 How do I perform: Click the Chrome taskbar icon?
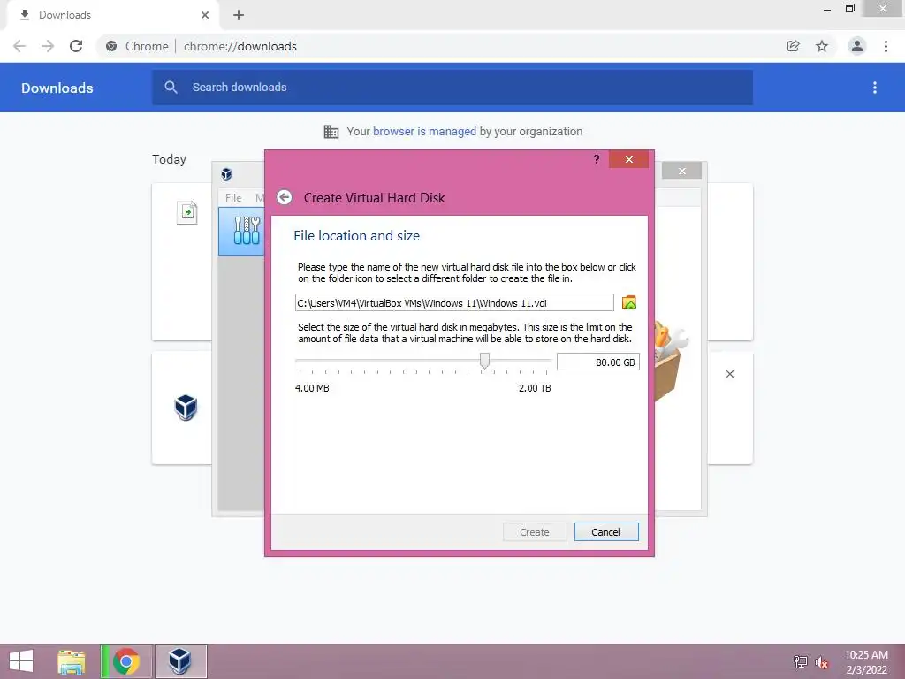point(126,661)
